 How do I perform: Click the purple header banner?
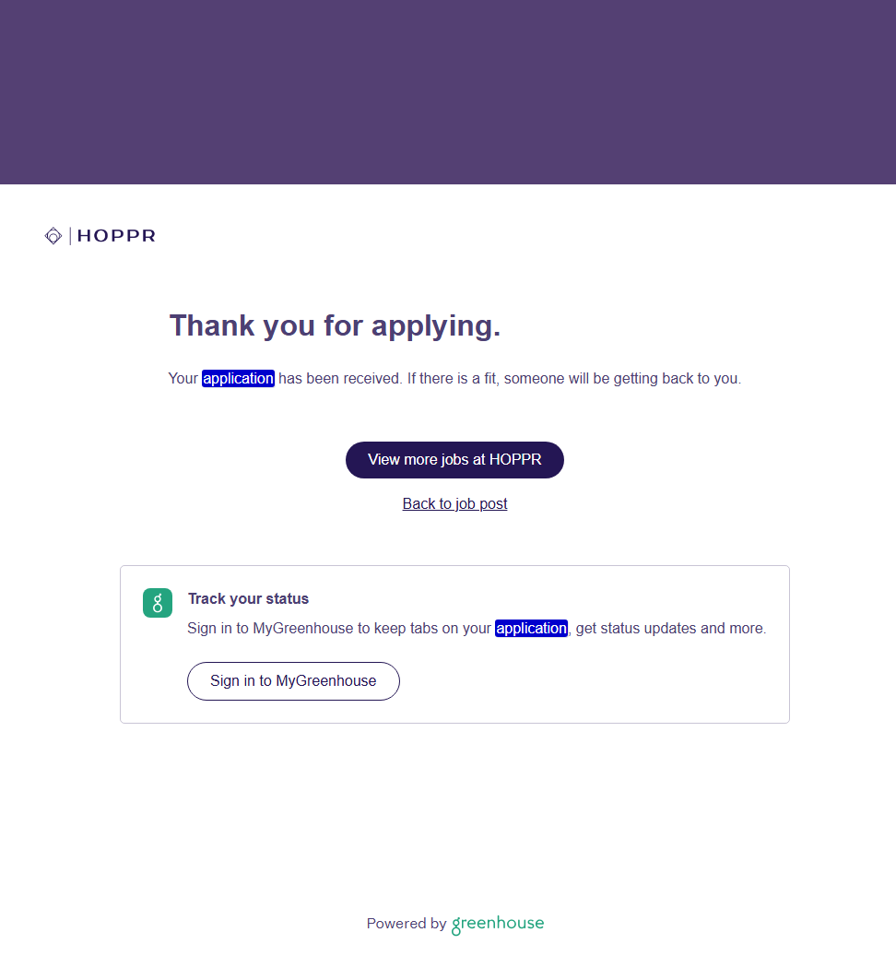click(448, 92)
